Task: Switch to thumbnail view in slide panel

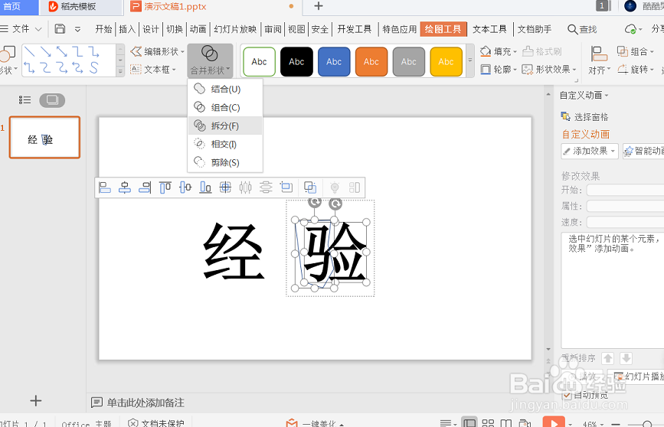Action: pyautogui.click(x=52, y=100)
